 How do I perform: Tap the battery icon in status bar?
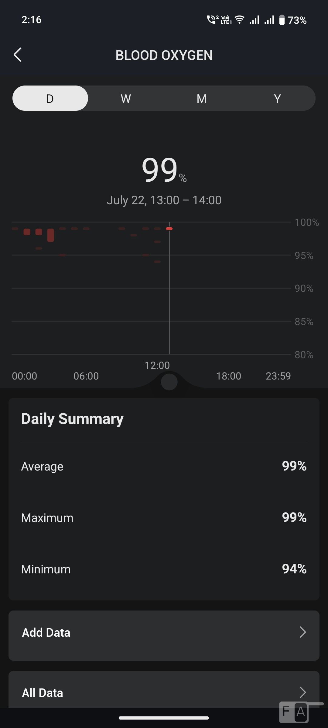(x=282, y=20)
